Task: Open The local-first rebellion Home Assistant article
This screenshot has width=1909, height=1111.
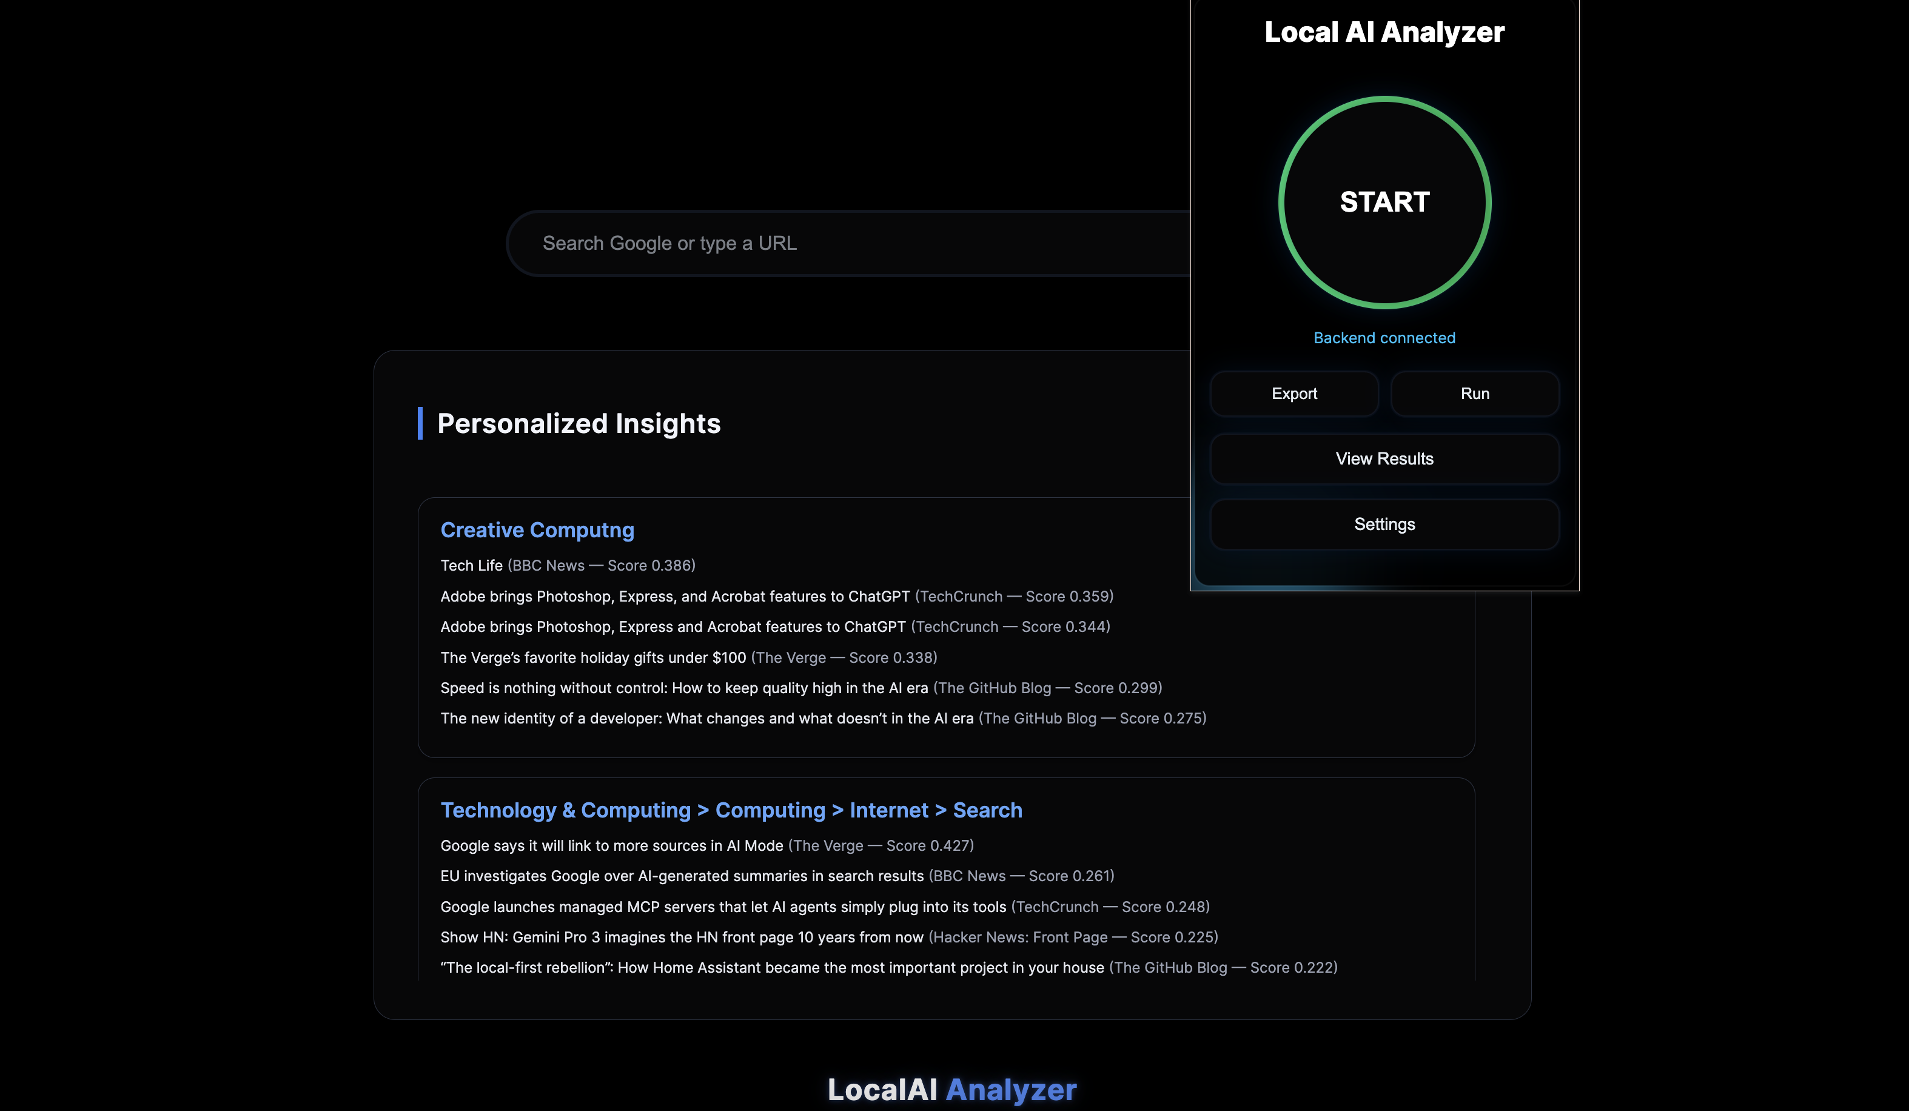Action: 772,968
